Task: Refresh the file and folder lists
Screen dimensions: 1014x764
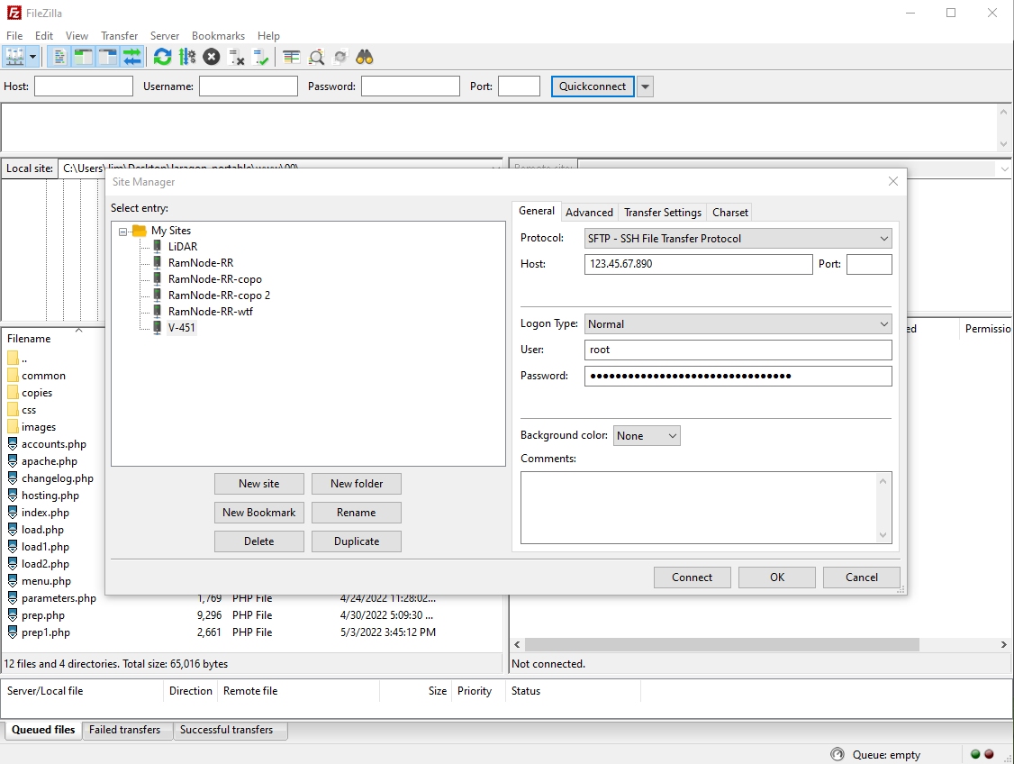Action: (162, 57)
